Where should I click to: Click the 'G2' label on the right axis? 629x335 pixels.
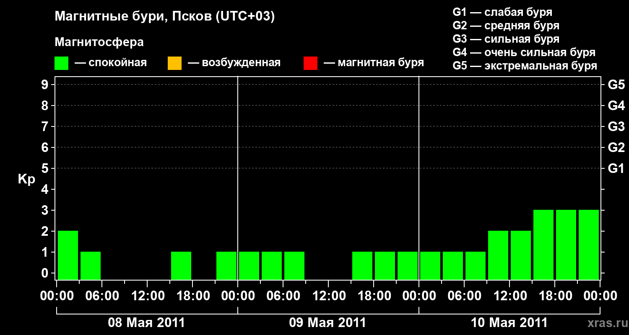pos(616,147)
